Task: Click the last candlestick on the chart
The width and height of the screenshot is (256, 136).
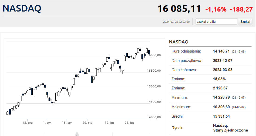Action: pyautogui.click(x=149, y=52)
